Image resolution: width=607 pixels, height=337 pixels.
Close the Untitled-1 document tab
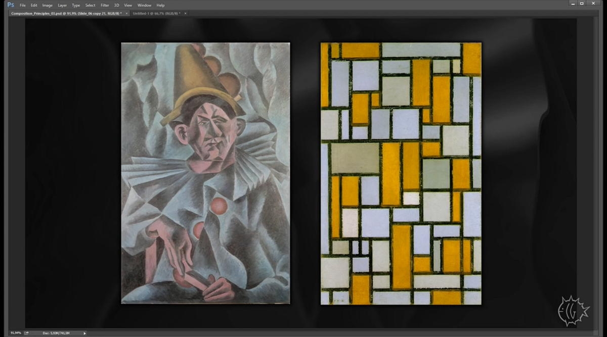[186, 13]
